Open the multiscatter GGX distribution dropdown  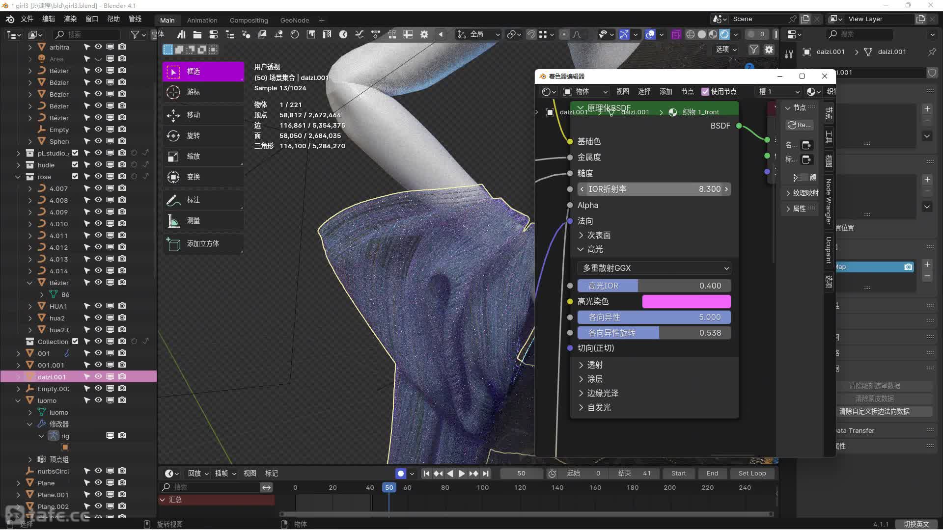tap(655, 268)
